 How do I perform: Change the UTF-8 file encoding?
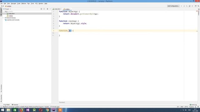pyautogui.click(x=186, y=107)
